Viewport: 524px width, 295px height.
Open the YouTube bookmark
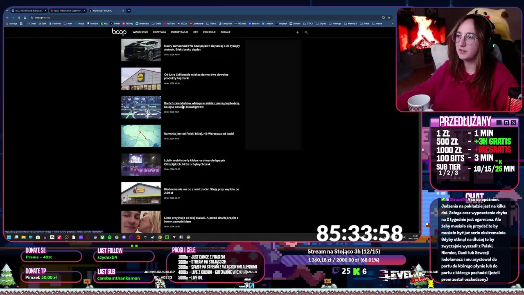click(169, 23)
